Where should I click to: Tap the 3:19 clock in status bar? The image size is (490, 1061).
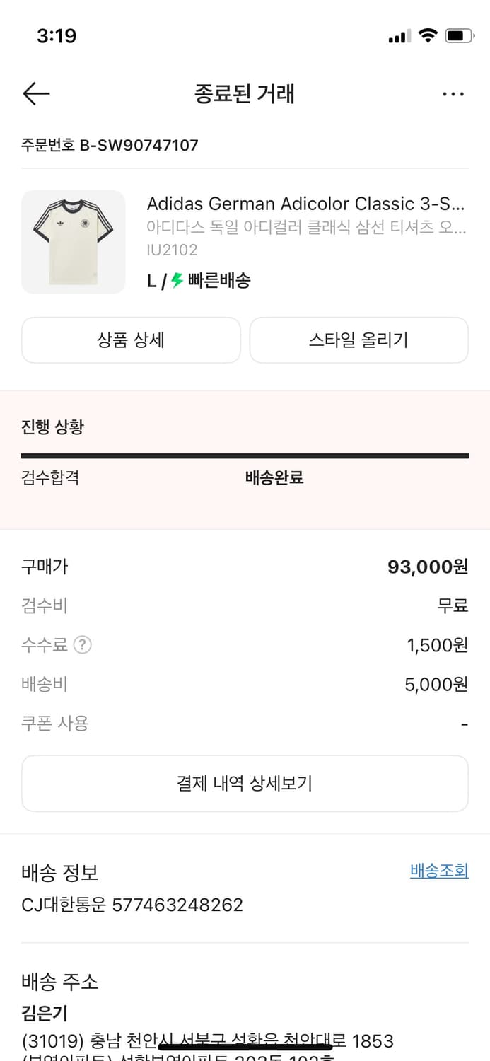(57, 35)
